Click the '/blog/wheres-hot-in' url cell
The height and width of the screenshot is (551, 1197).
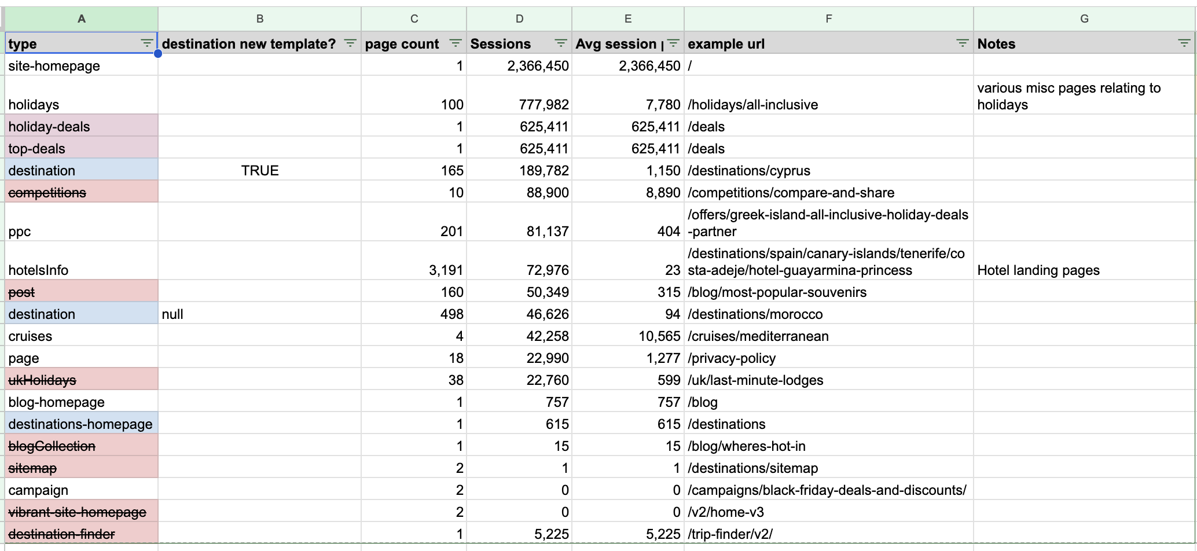829,446
